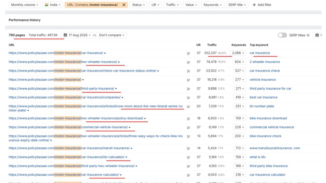
Task: Click chart icon in third-party-insurance/ row
Action: tap(188, 89)
